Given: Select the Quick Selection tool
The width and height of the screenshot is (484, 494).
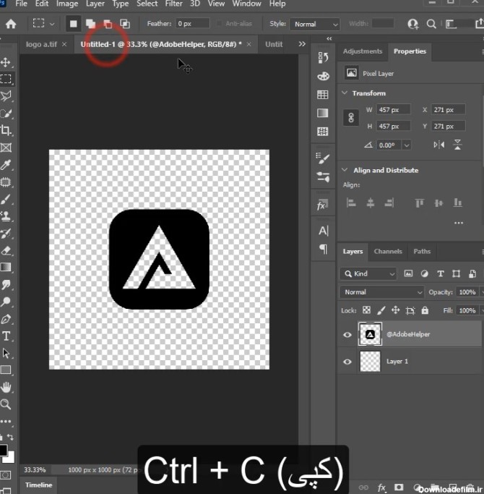Looking at the screenshot, I should click(6, 114).
